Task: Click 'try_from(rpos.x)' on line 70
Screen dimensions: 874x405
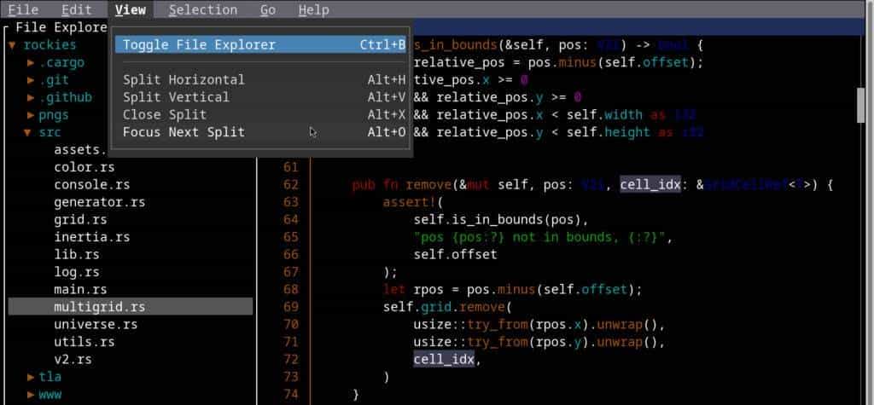Action: tap(527, 324)
